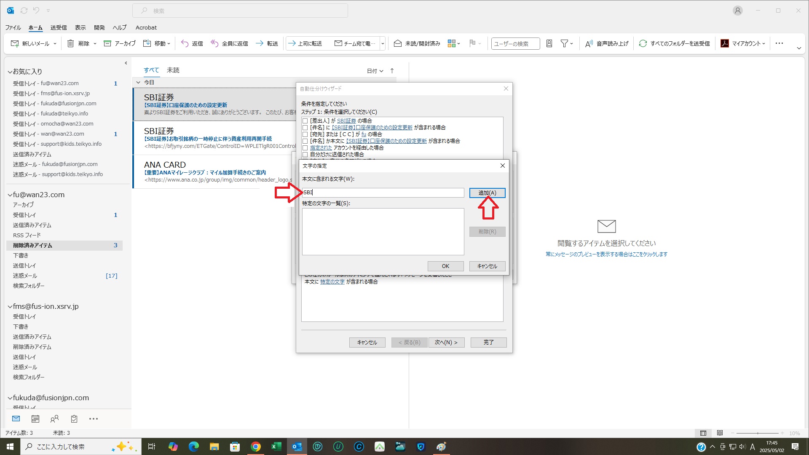Image resolution: width=809 pixels, height=455 pixels.
Task: Check the 指定された アカウントを経由した場合 checkbox
Action: tap(305, 148)
